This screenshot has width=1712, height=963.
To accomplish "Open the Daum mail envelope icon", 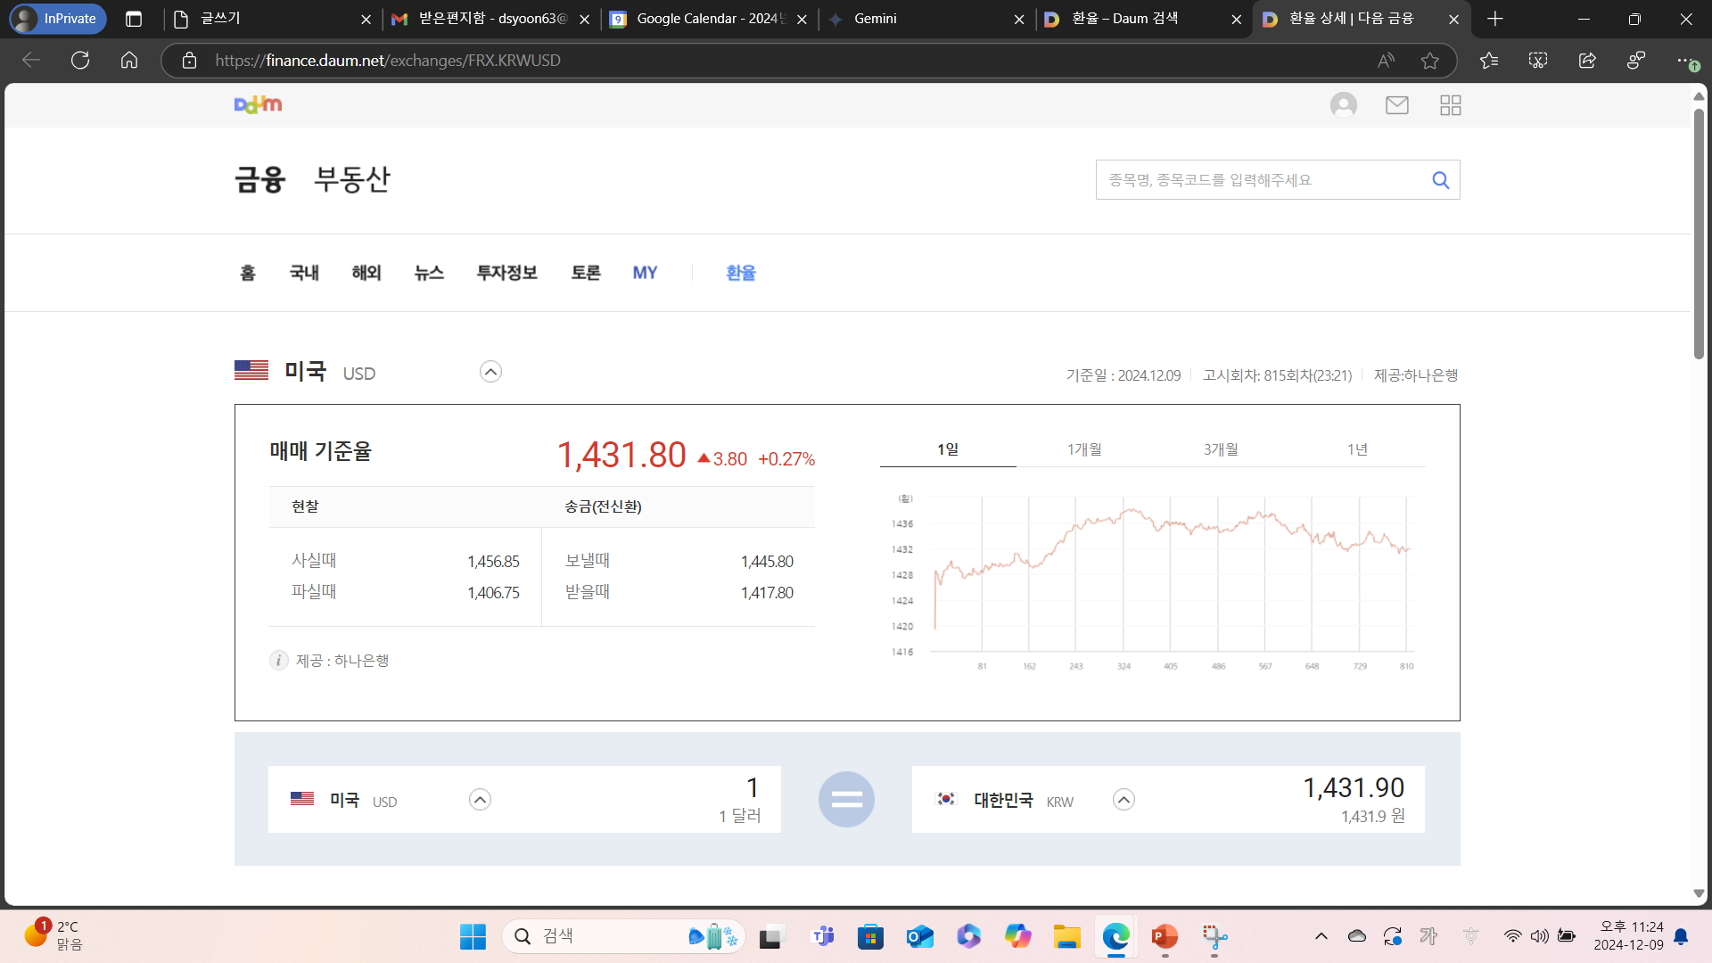I will point(1396,105).
